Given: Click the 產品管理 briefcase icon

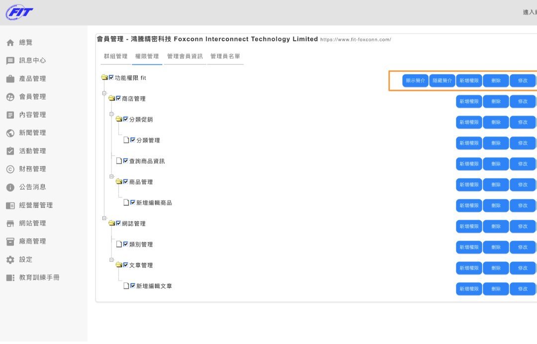Looking at the screenshot, I should tap(10, 79).
